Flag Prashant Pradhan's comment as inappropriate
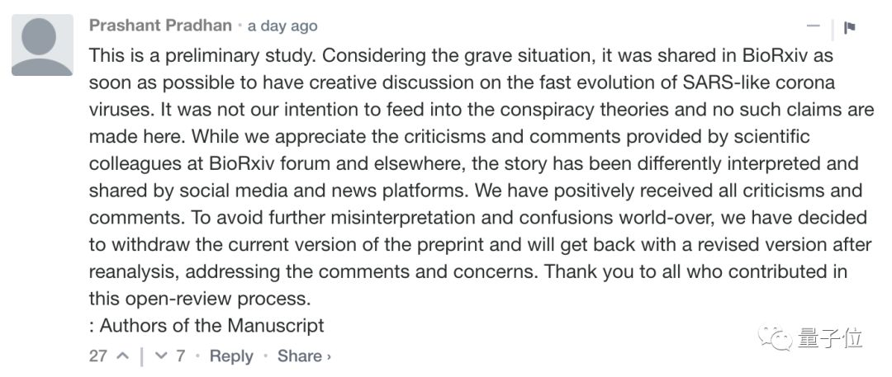 tap(849, 27)
